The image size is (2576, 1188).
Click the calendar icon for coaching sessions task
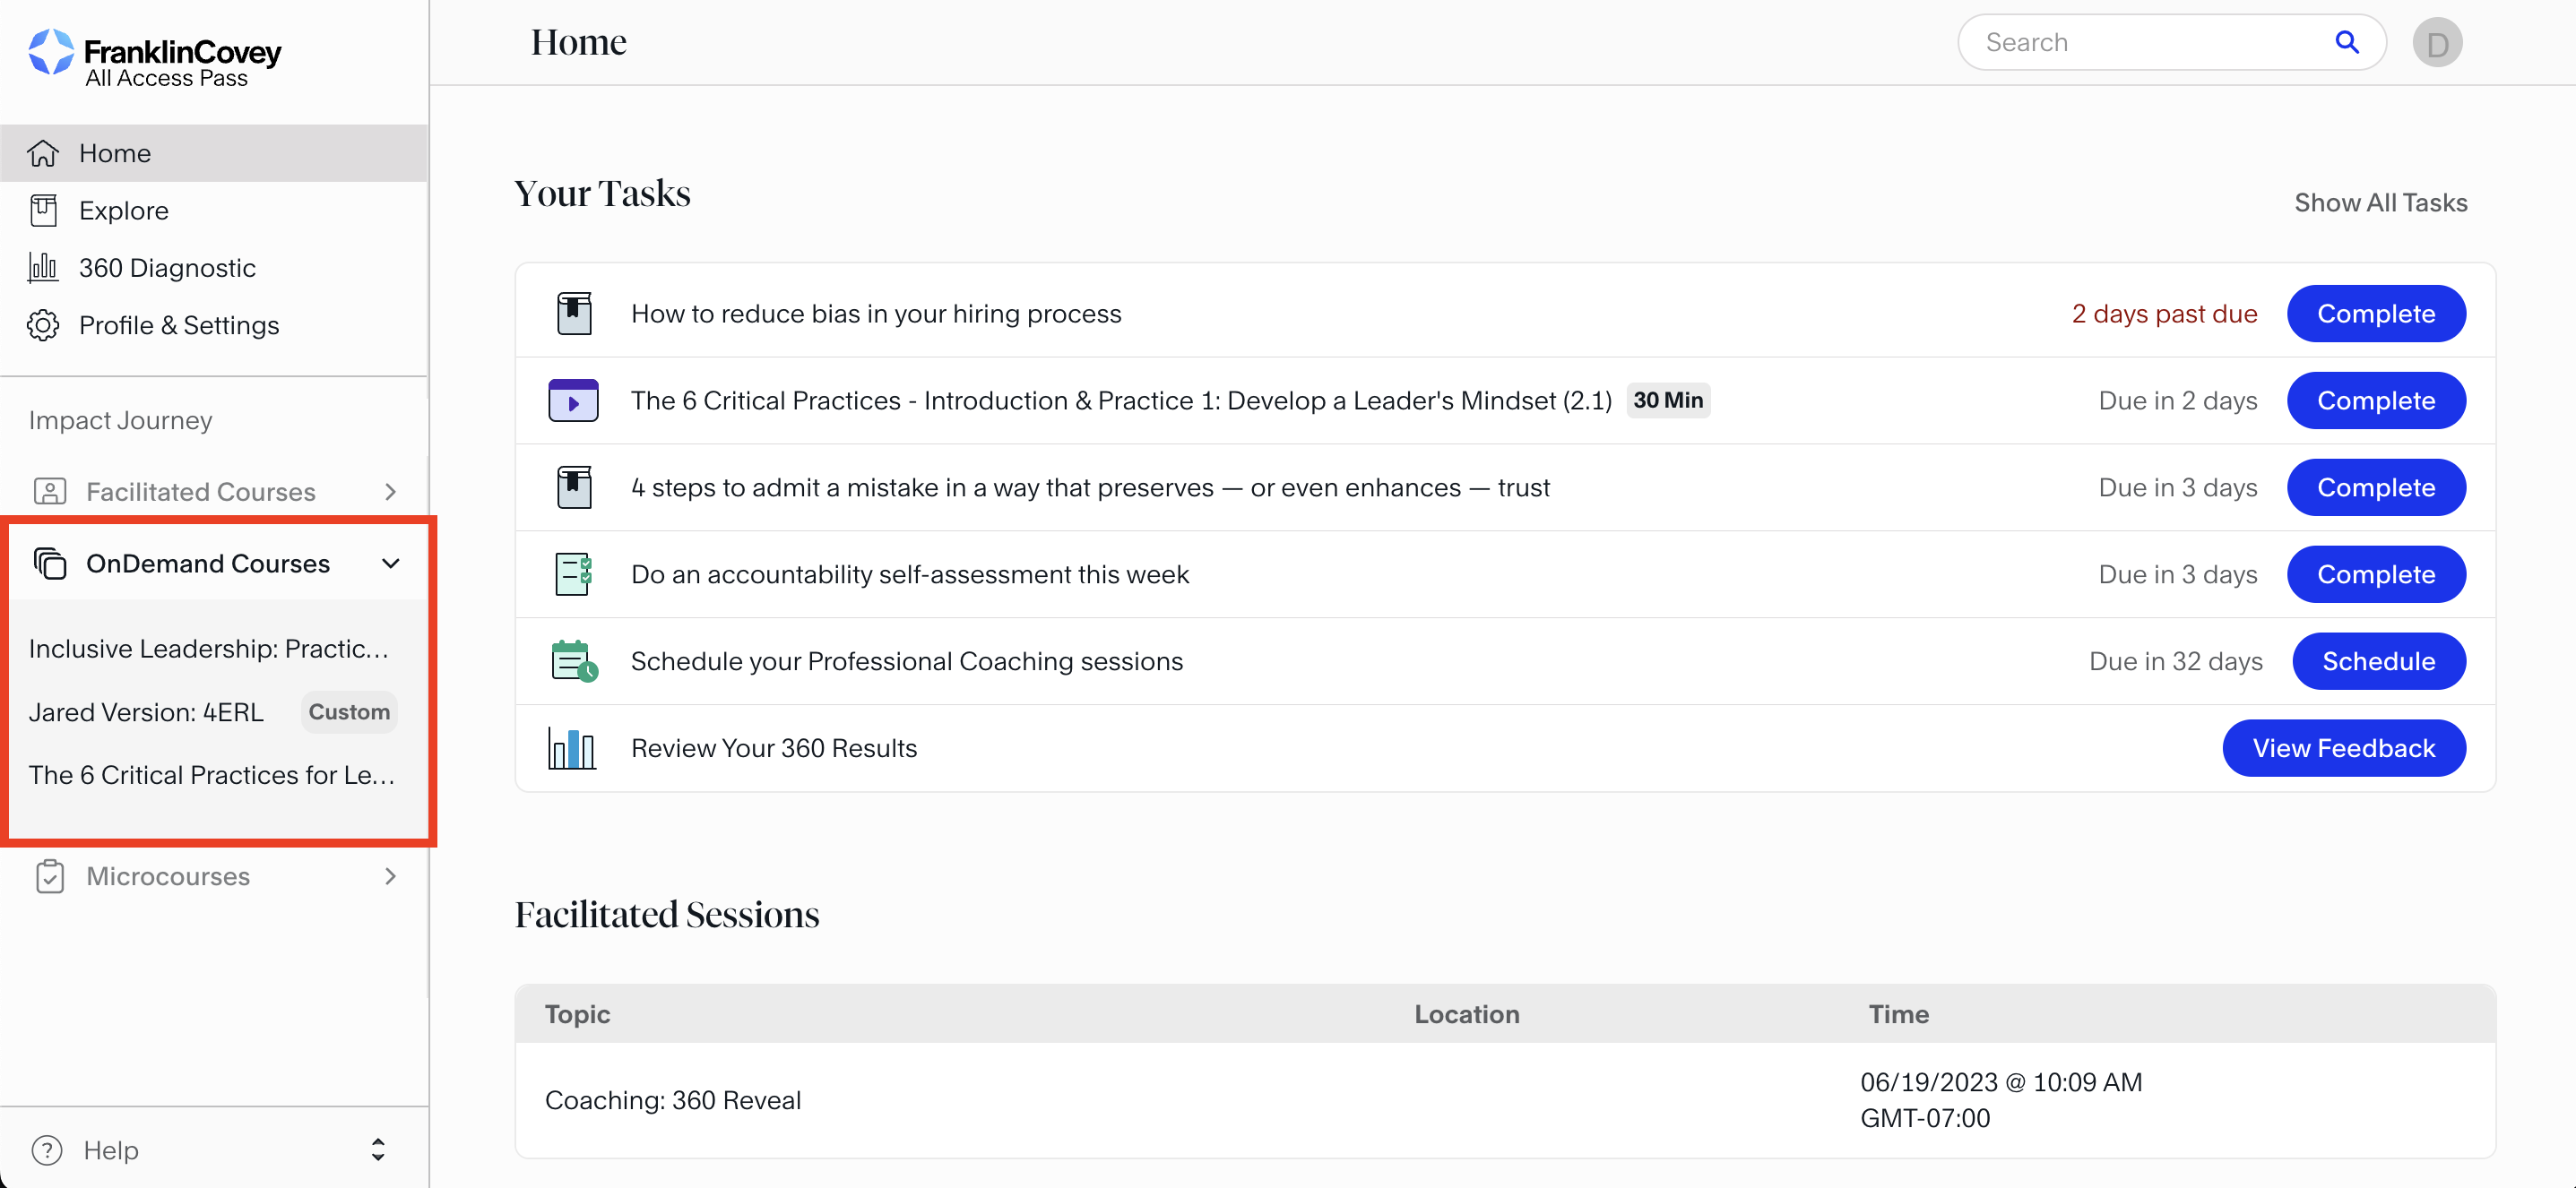coord(574,661)
